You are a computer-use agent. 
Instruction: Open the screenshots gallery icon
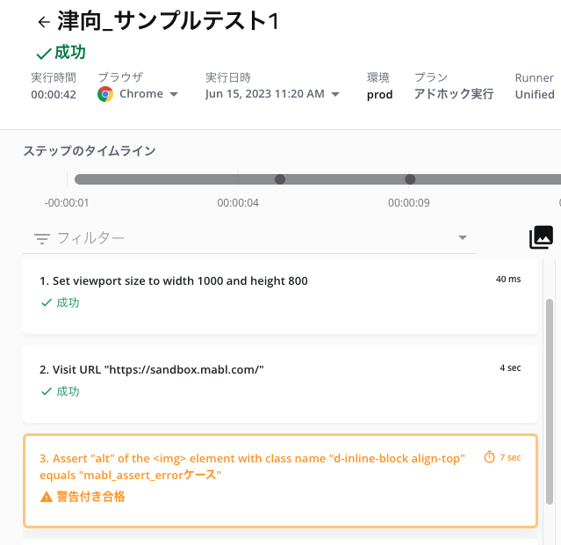(x=541, y=236)
